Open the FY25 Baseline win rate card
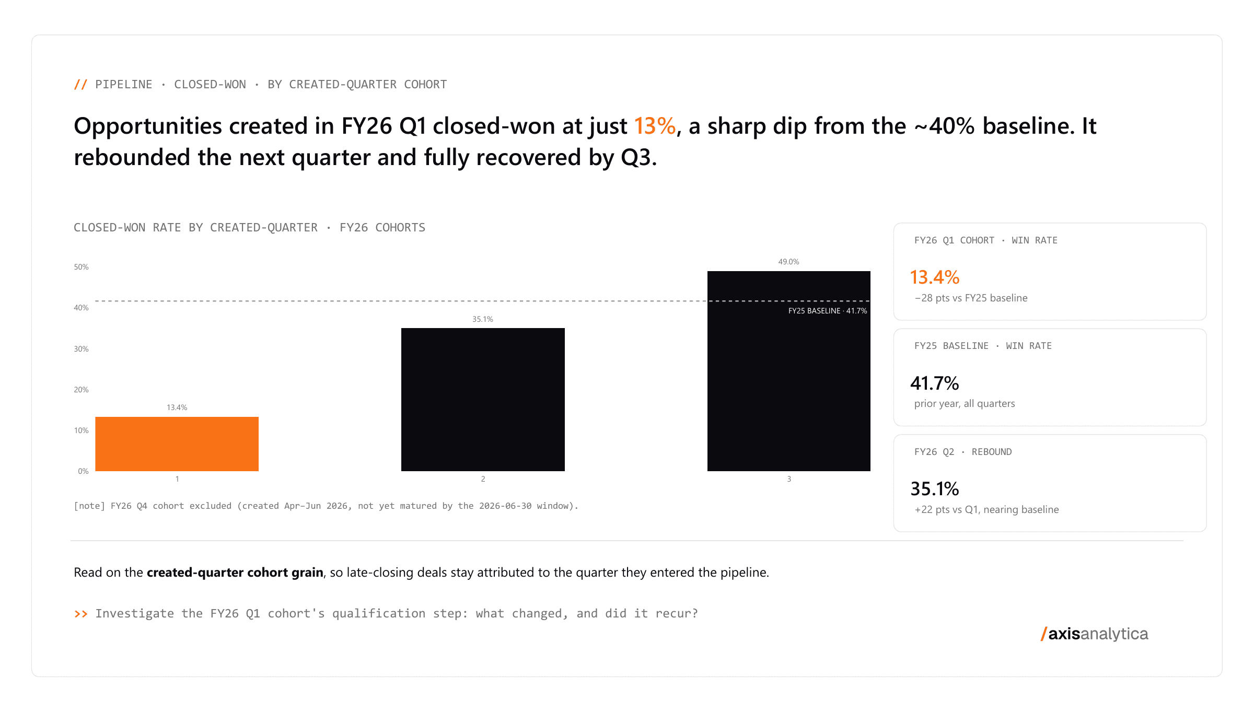This screenshot has width=1254, height=712. [1050, 377]
